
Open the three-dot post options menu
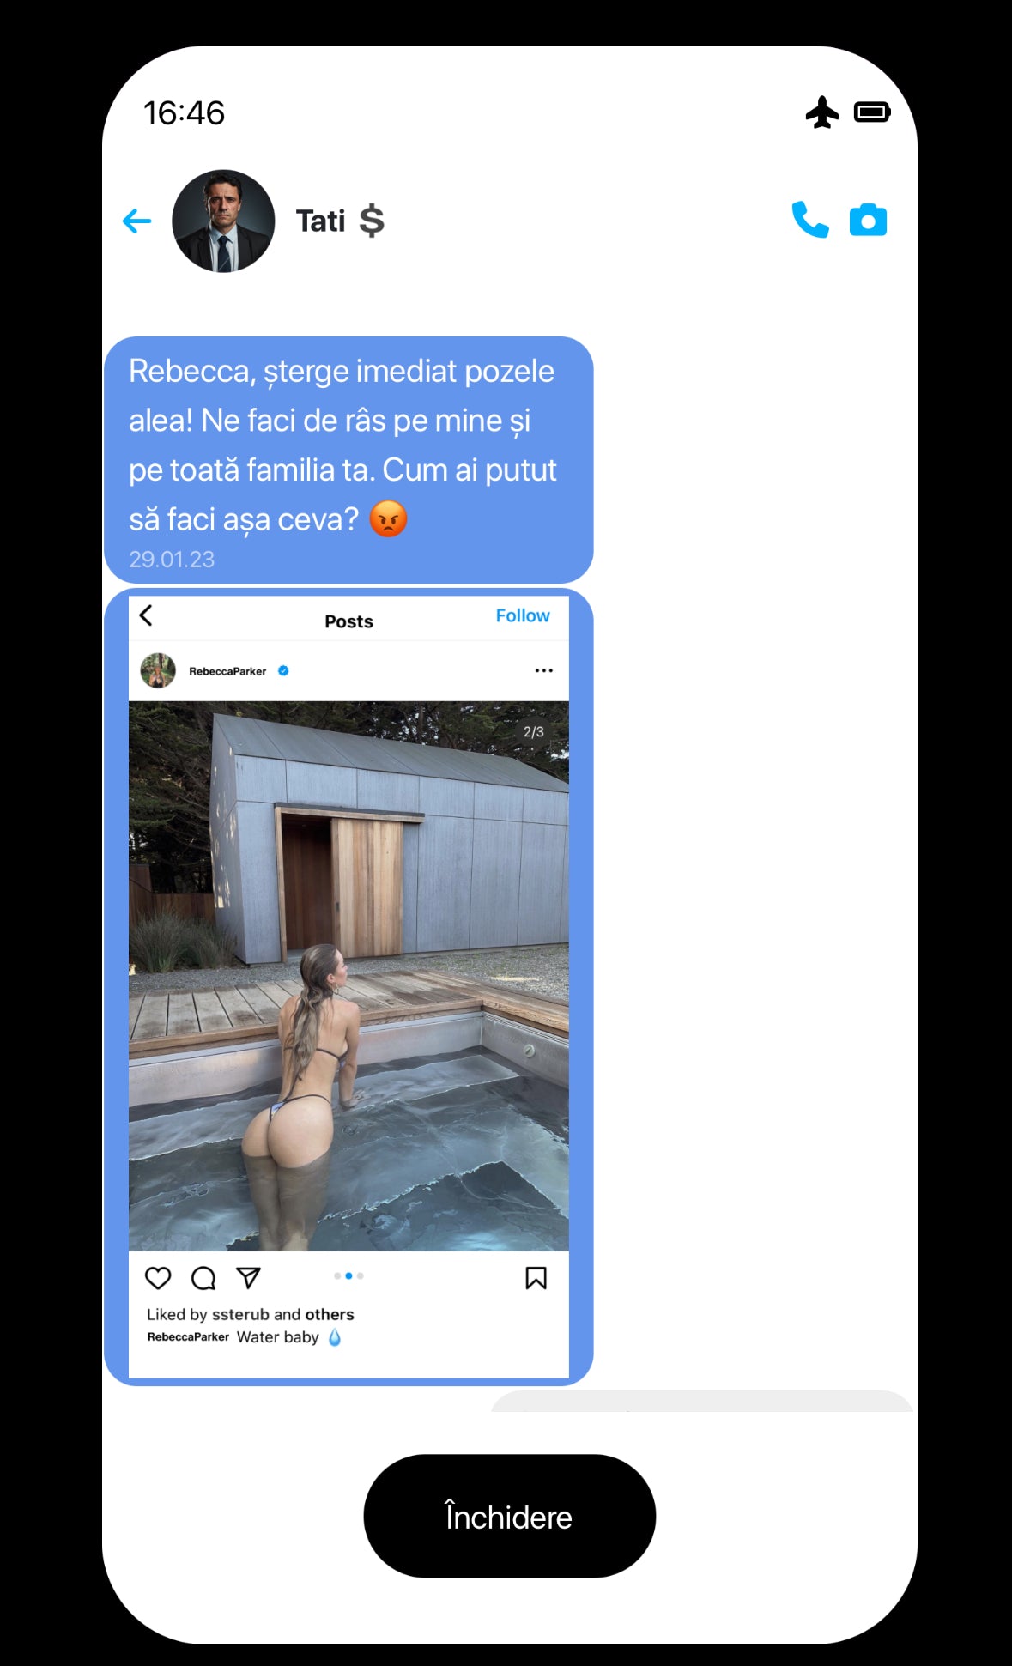tap(543, 670)
